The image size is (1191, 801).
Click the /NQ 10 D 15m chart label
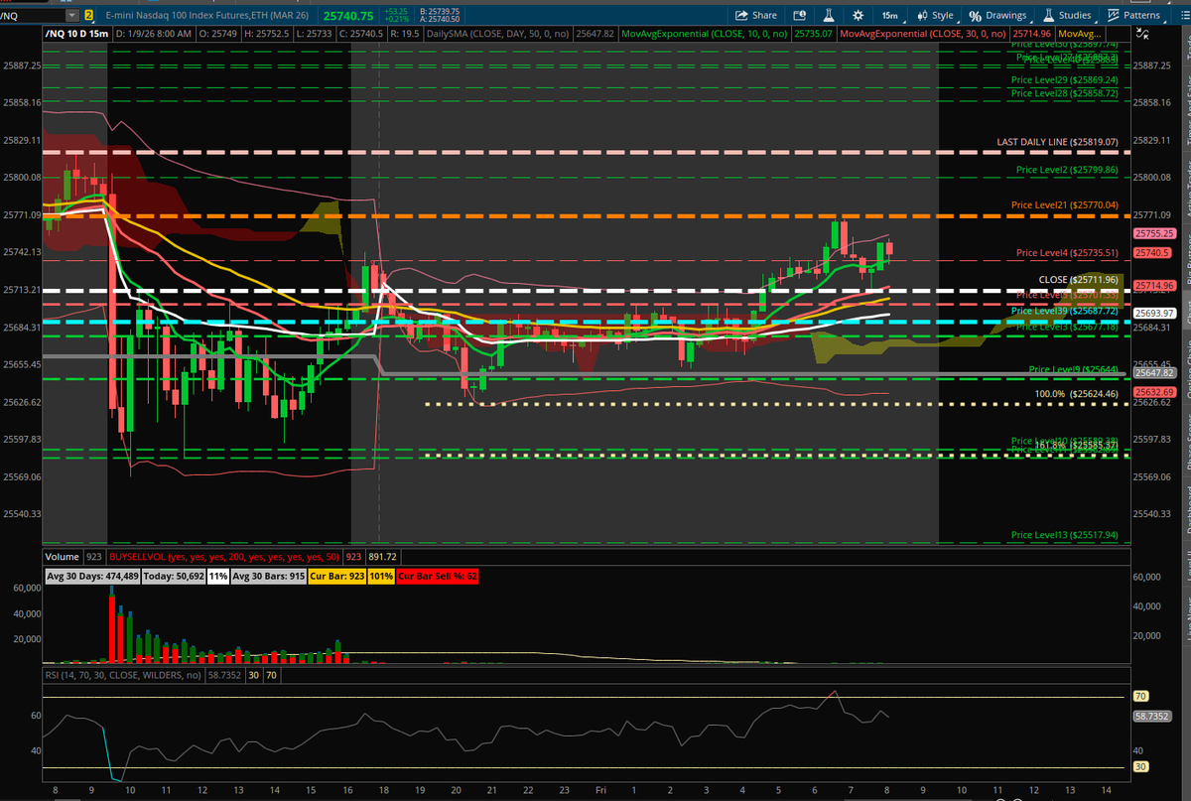click(x=77, y=33)
